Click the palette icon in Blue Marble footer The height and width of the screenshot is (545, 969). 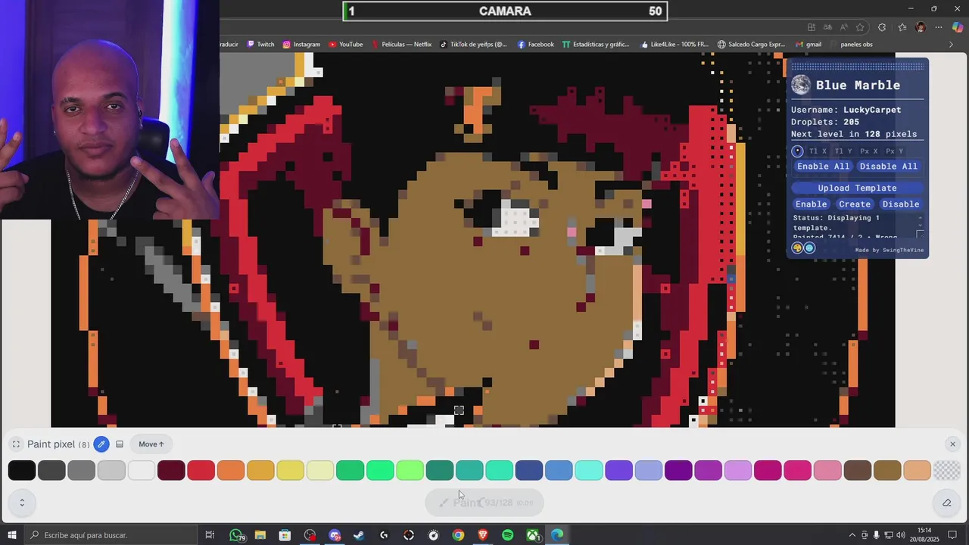click(x=797, y=248)
